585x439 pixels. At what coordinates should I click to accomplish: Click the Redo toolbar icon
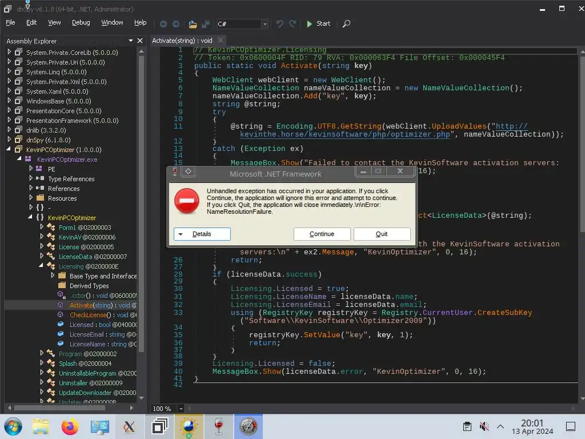(293, 24)
